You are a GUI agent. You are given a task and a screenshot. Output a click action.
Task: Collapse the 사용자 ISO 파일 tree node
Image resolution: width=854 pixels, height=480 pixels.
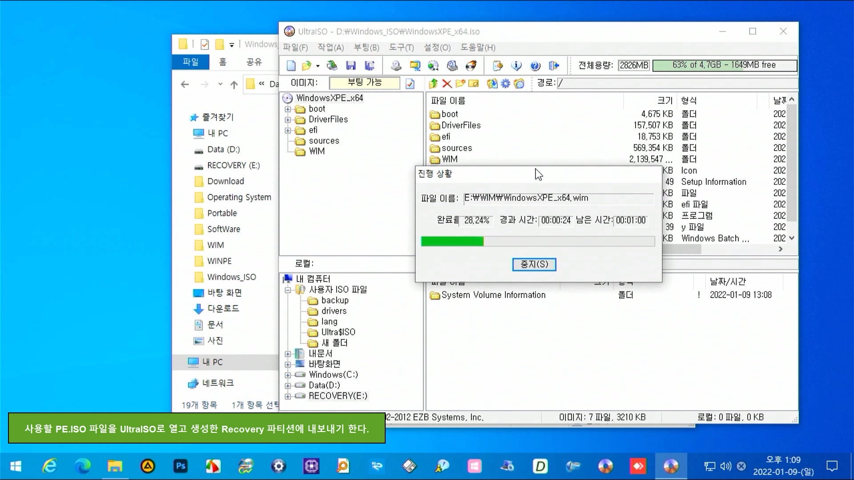click(x=288, y=290)
